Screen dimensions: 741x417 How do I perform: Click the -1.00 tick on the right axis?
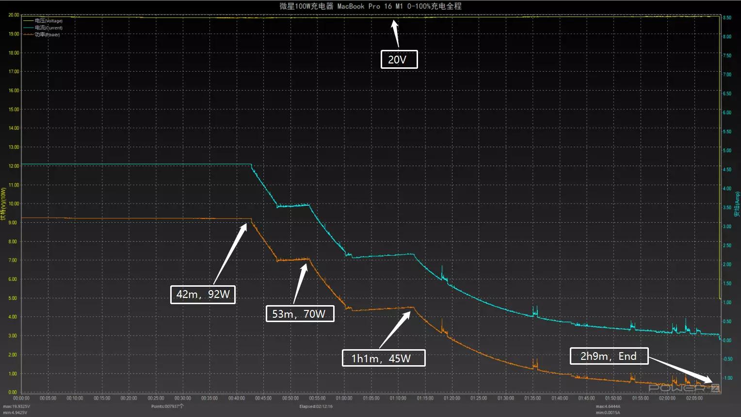[727, 378]
